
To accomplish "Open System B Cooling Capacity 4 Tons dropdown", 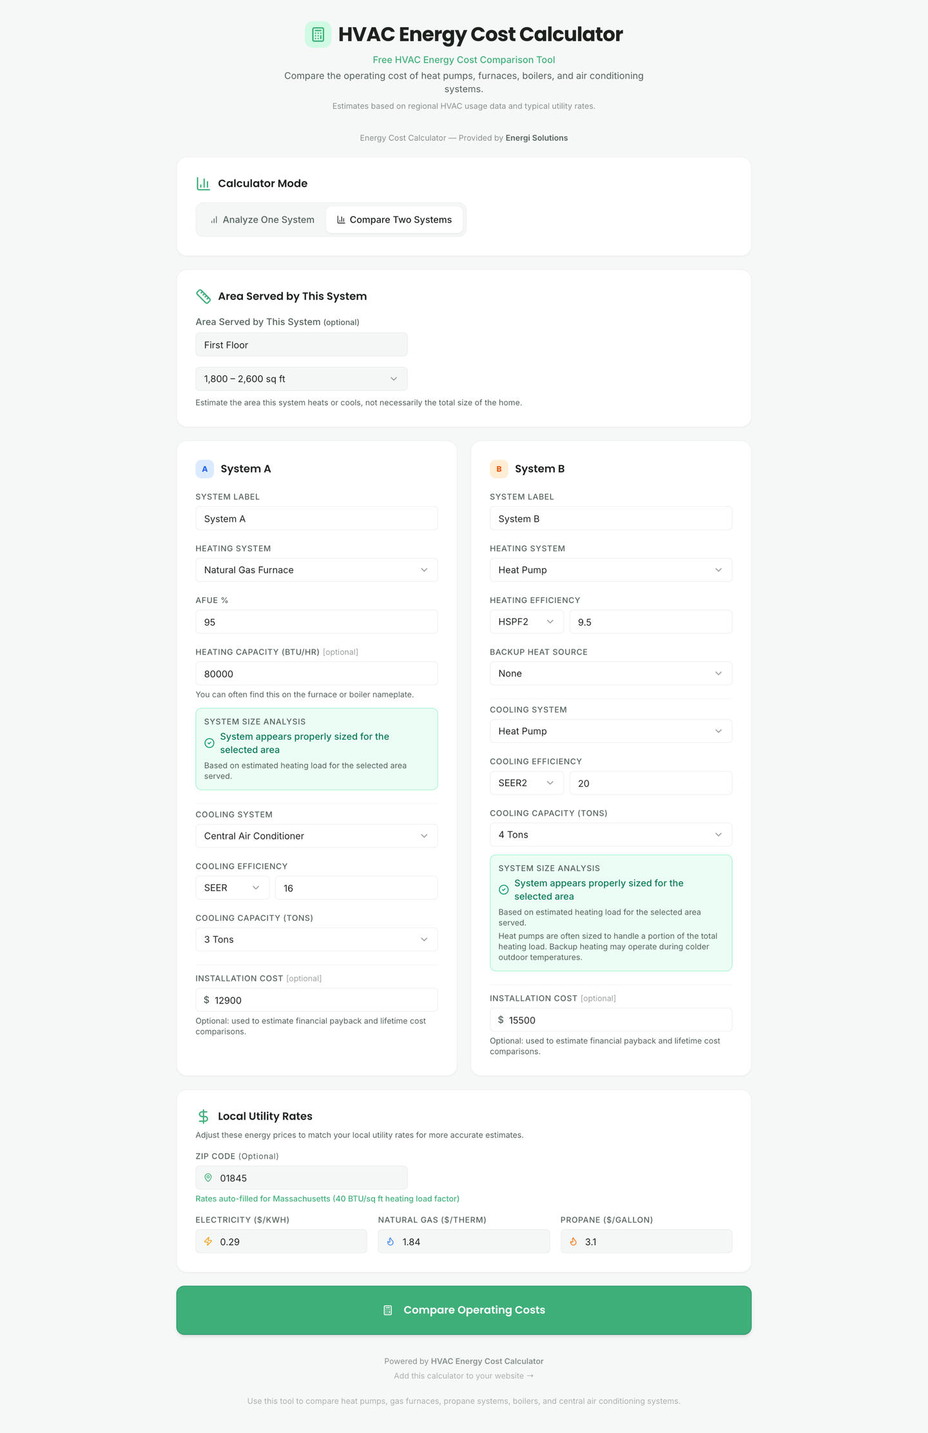I will pos(610,835).
